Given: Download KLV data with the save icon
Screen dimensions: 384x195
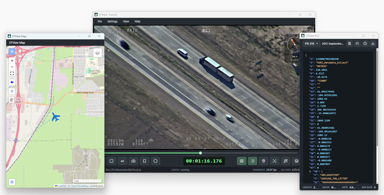Looking at the screenshot, I should coord(373,43).
